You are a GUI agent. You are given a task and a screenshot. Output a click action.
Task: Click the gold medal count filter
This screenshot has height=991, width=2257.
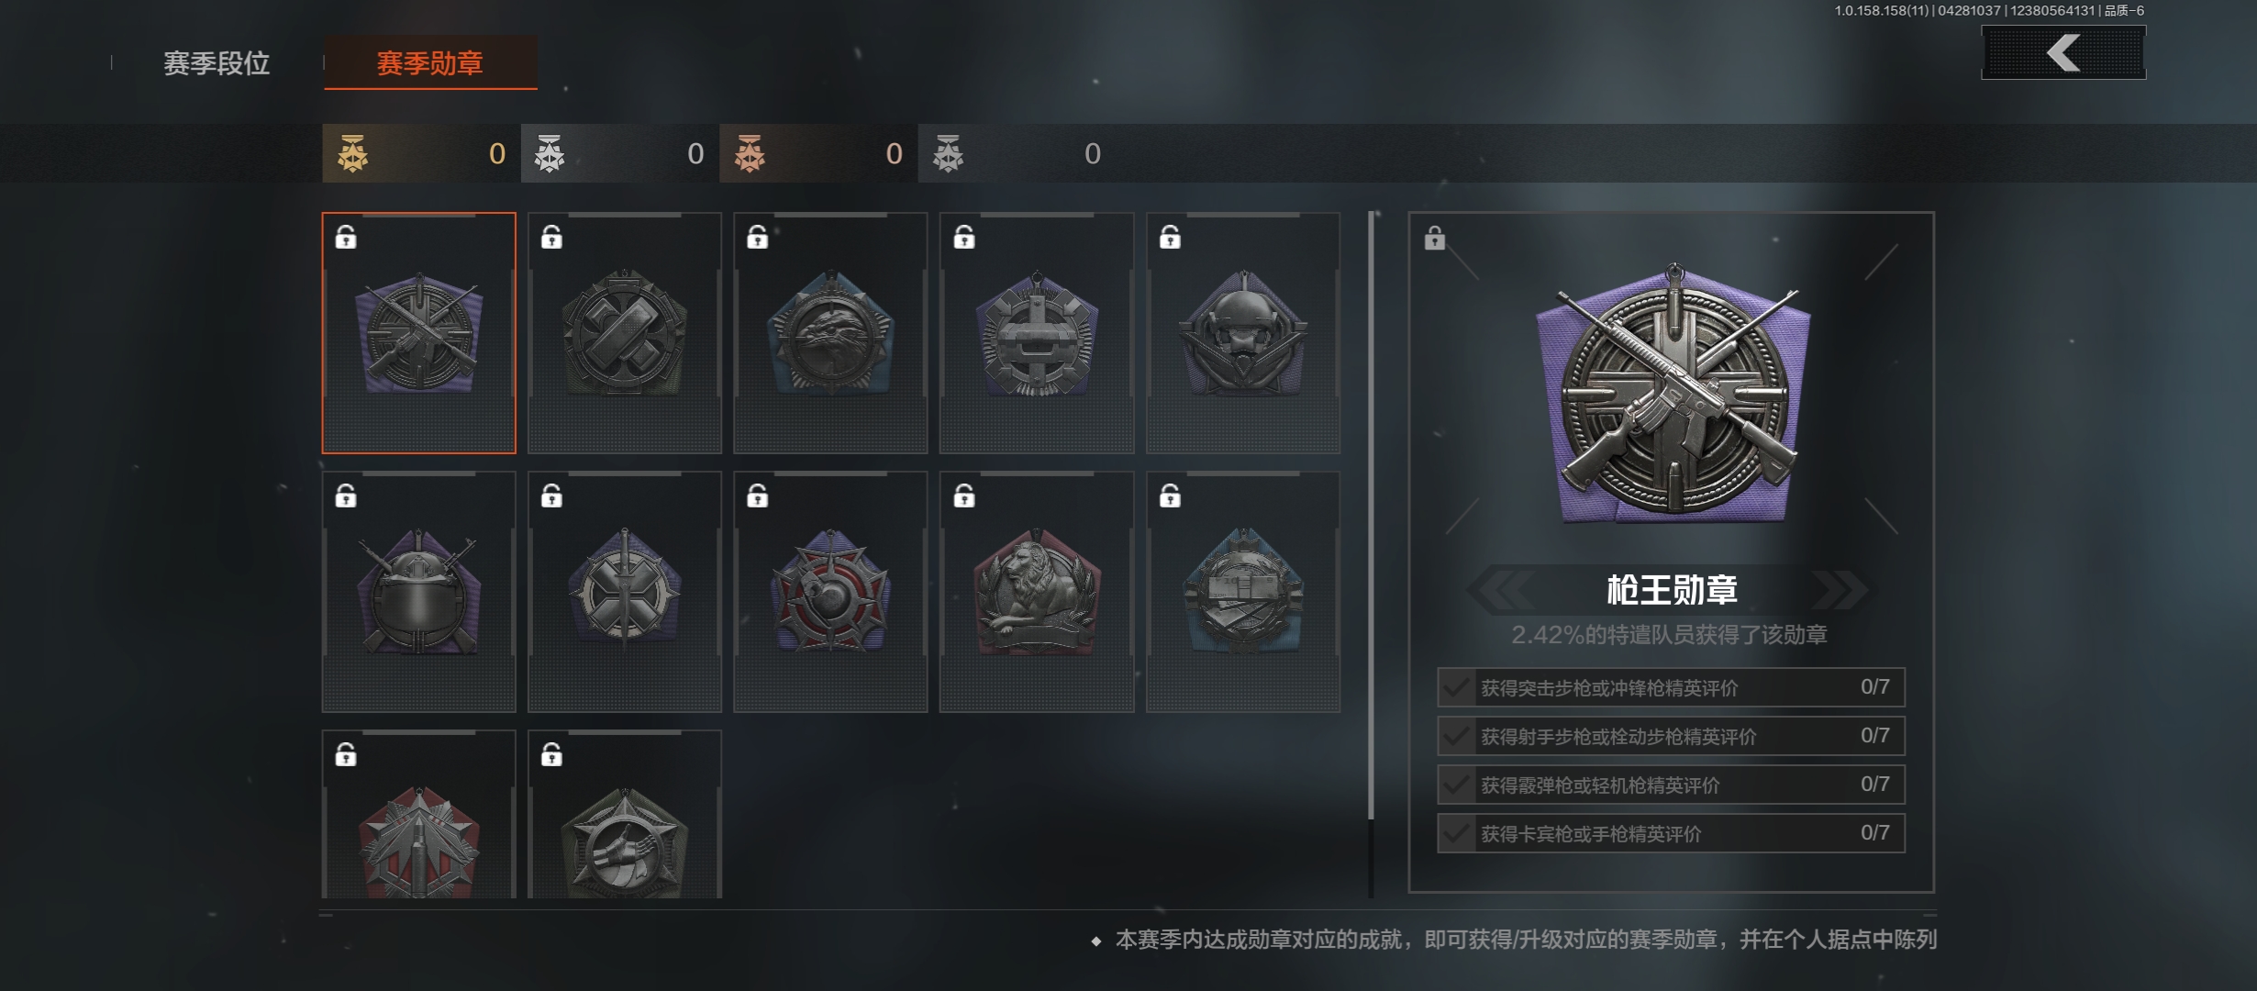(x=421, y=153)
